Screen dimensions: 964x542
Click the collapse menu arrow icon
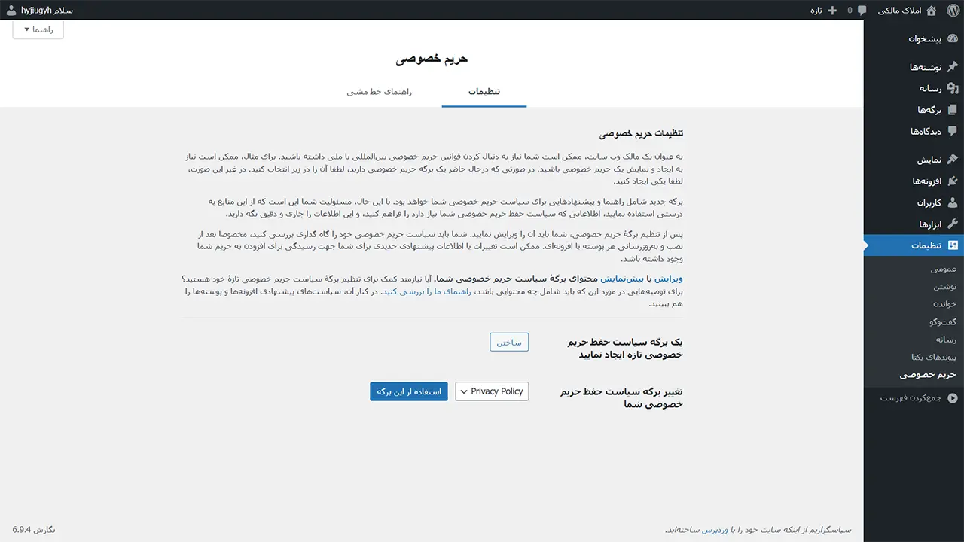tap(952, 397)
